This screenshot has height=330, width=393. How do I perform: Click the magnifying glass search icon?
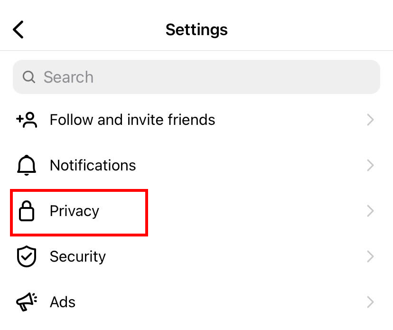coord(29,77)
